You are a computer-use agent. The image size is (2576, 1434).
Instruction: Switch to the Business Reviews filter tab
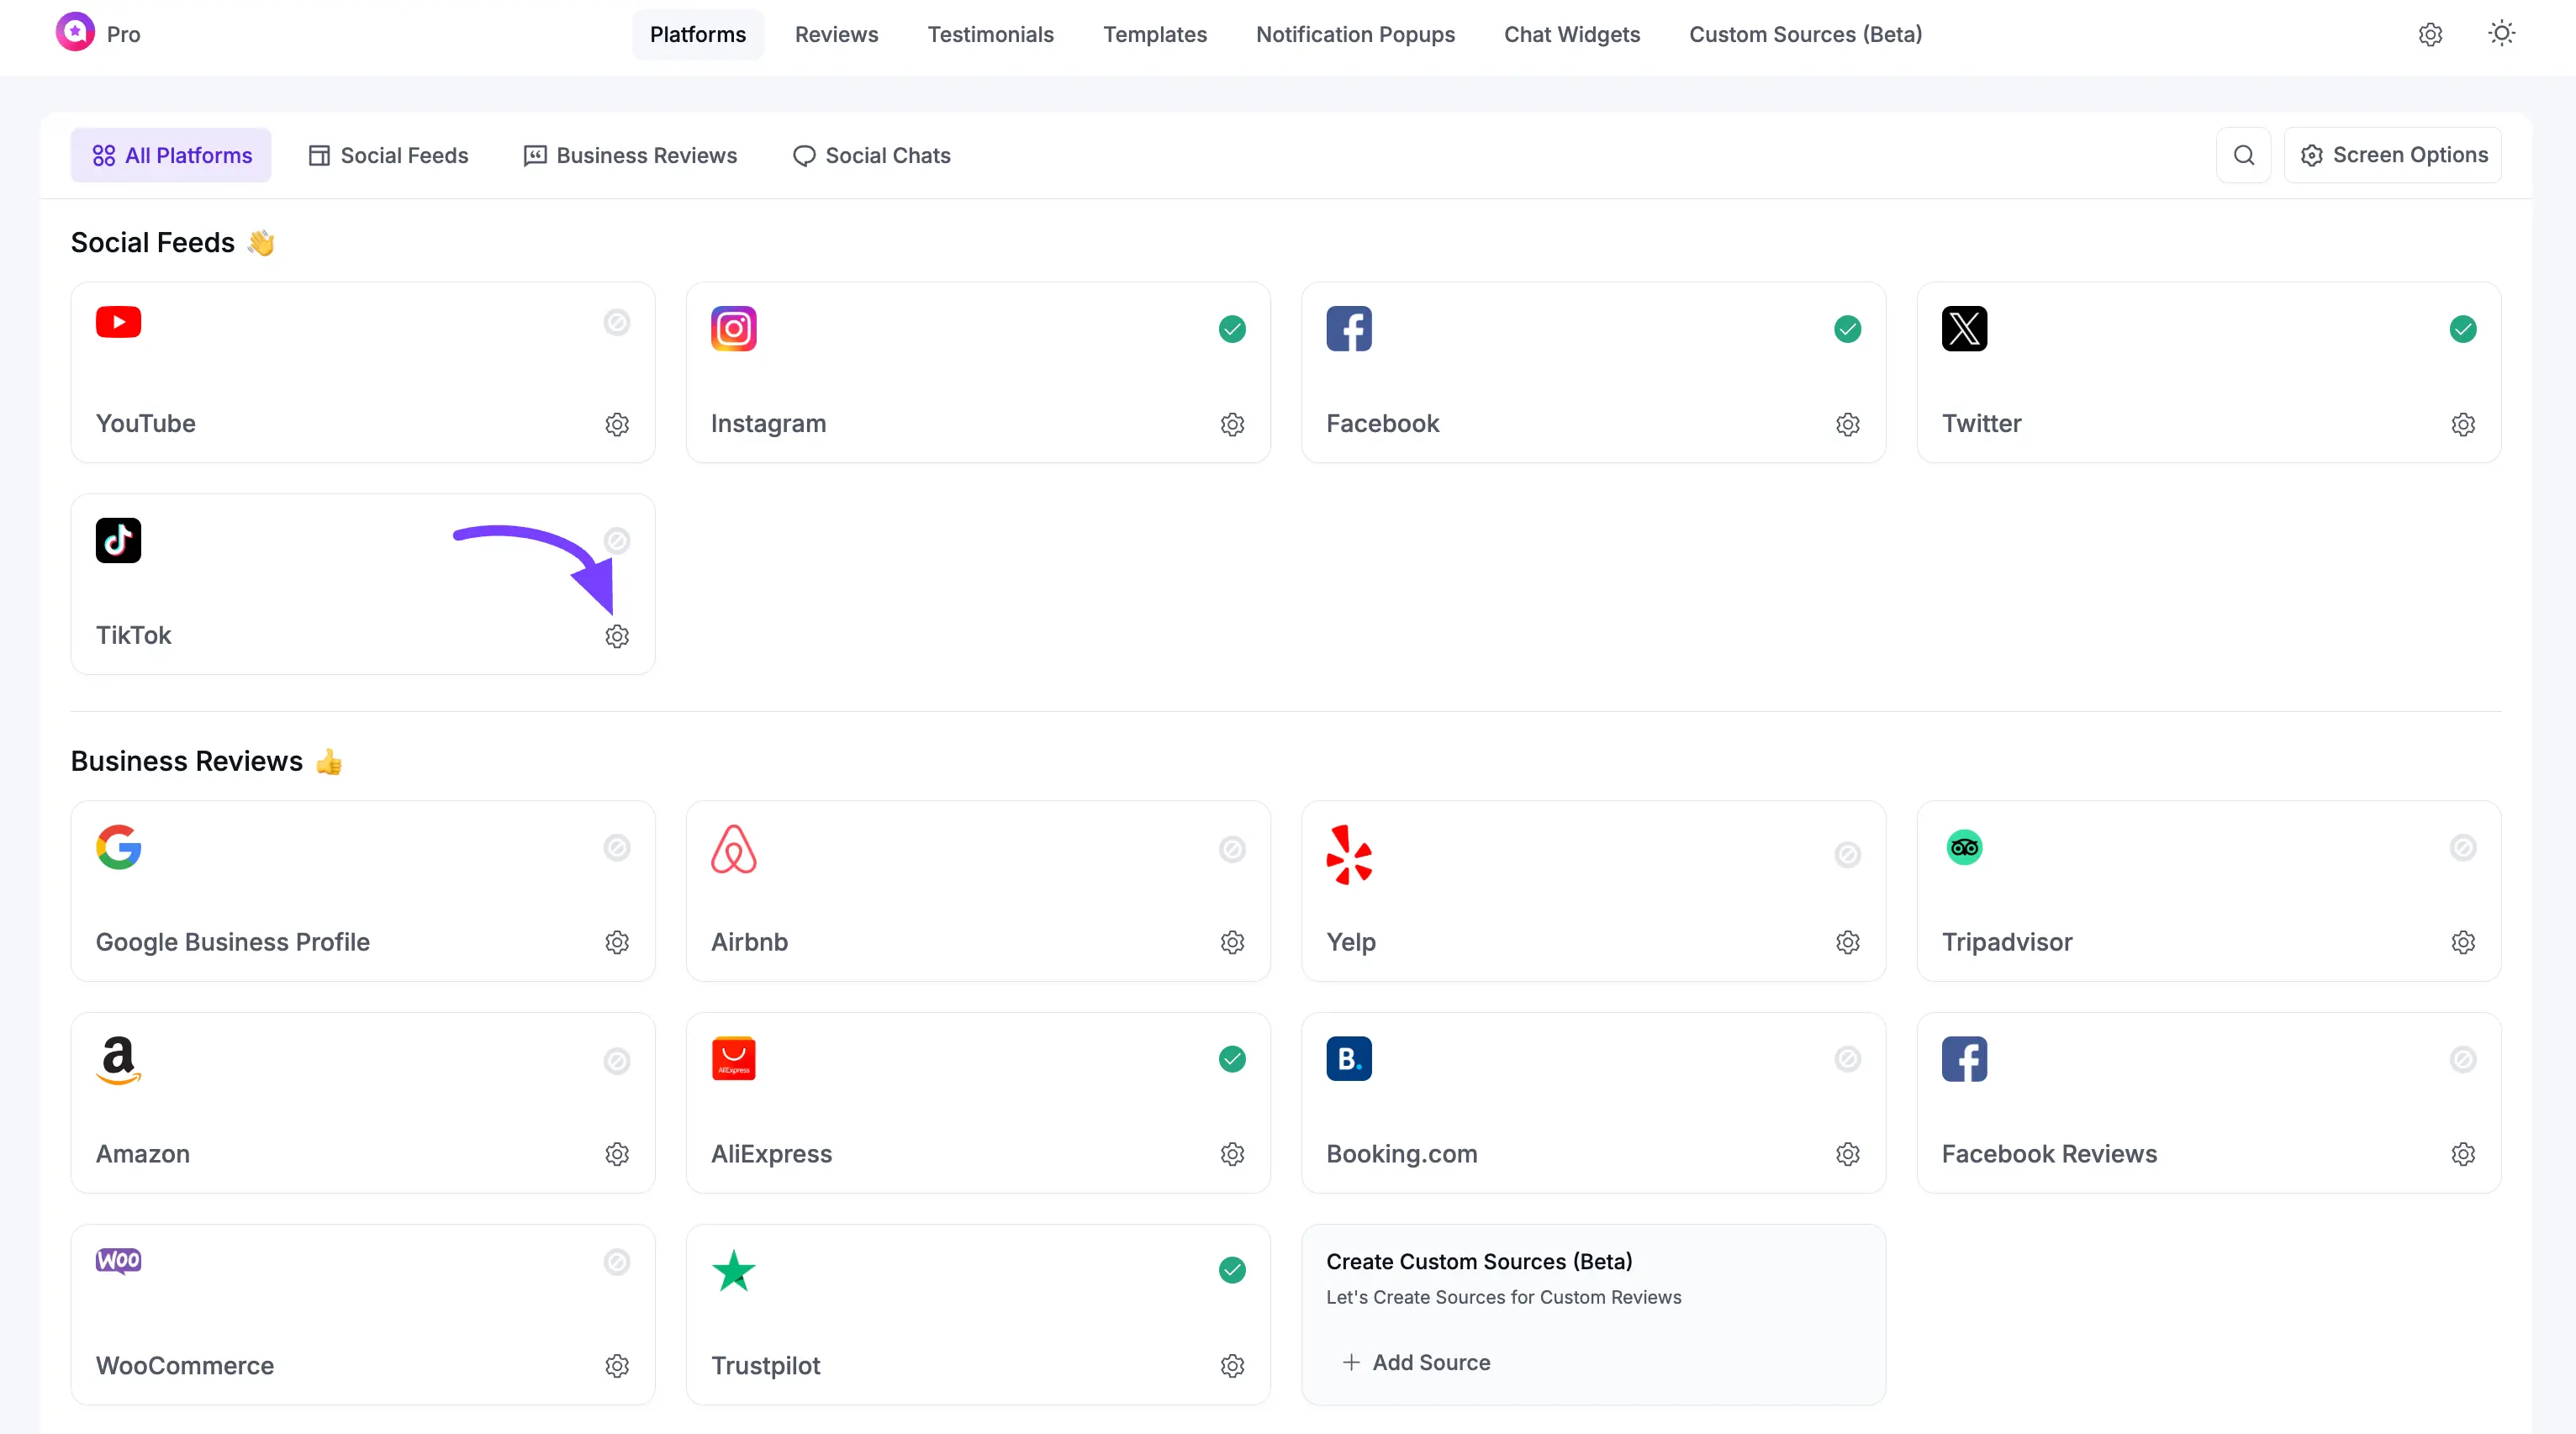(x=629, y=155)
